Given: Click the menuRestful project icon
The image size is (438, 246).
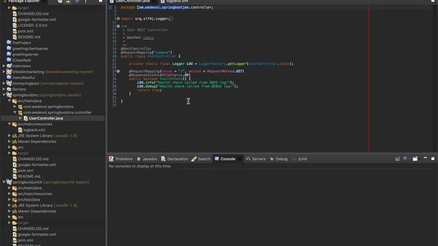Looking at the screenshot, I should [9, 77].
